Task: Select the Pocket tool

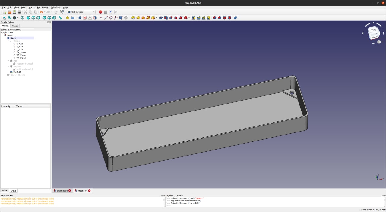Action: (161, 18)
